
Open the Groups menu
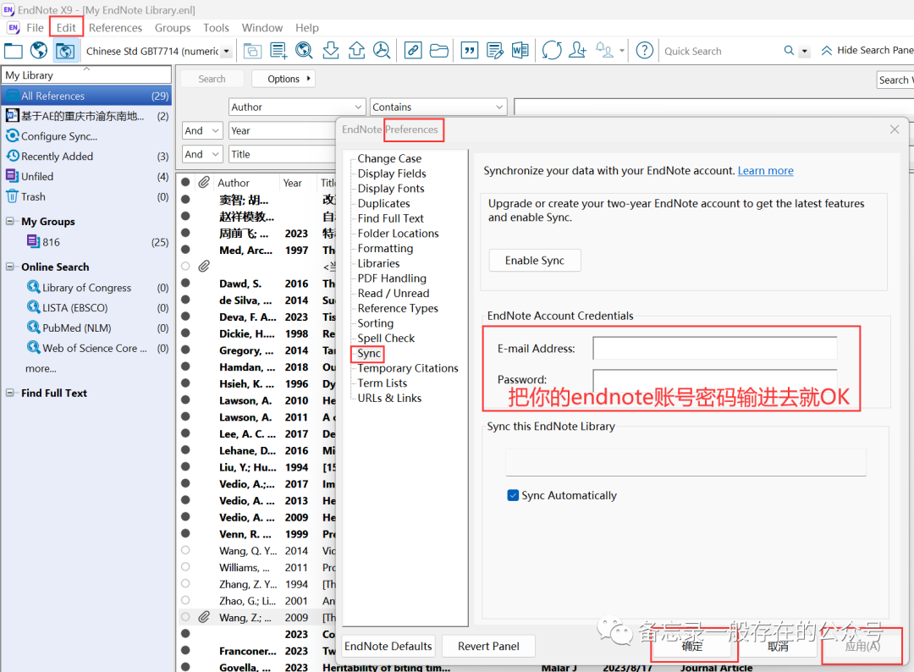click(173, 28)
